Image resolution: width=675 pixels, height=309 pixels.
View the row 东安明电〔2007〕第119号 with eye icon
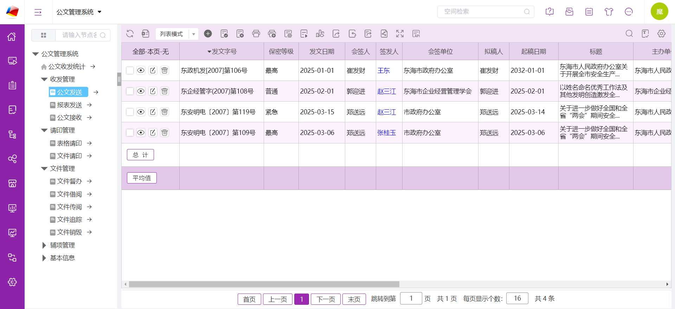(141, 112)
